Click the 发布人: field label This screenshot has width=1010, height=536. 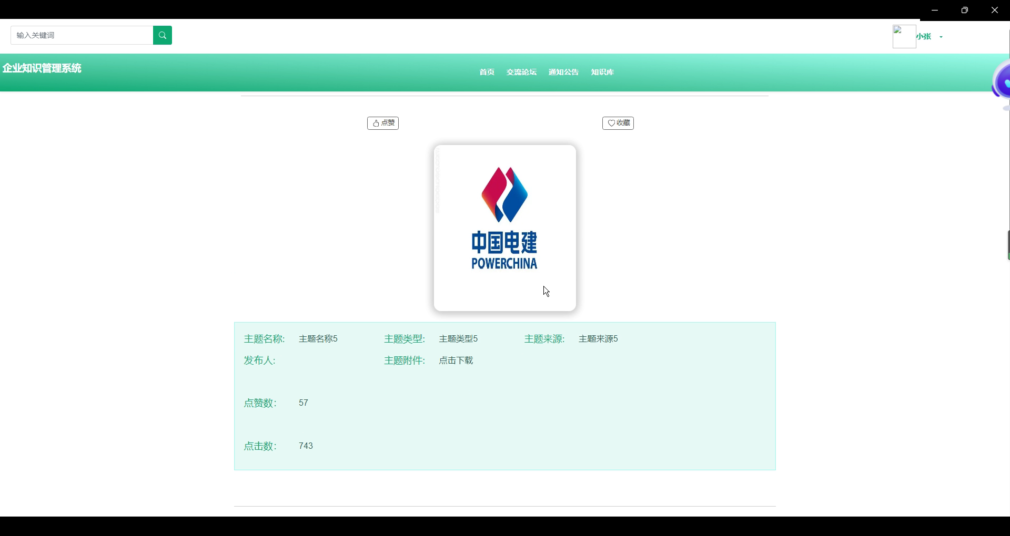(x=259, y=360)
